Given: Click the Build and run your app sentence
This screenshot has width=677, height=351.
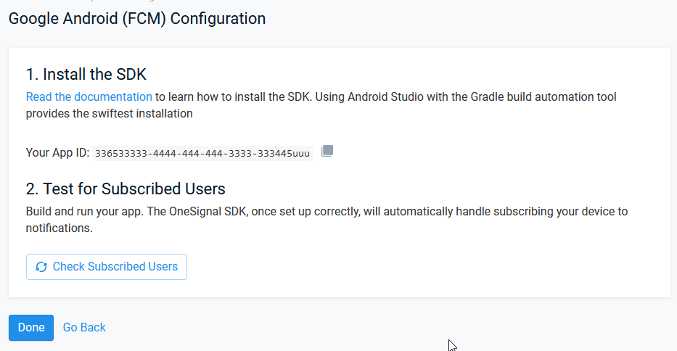Looking at the screenshot, I should 85,212.
